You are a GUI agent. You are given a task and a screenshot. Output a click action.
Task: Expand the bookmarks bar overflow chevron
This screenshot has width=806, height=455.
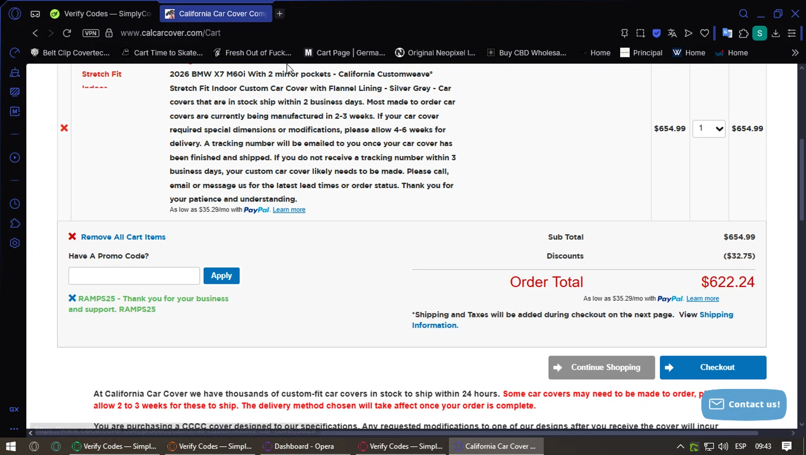[795, 53]
